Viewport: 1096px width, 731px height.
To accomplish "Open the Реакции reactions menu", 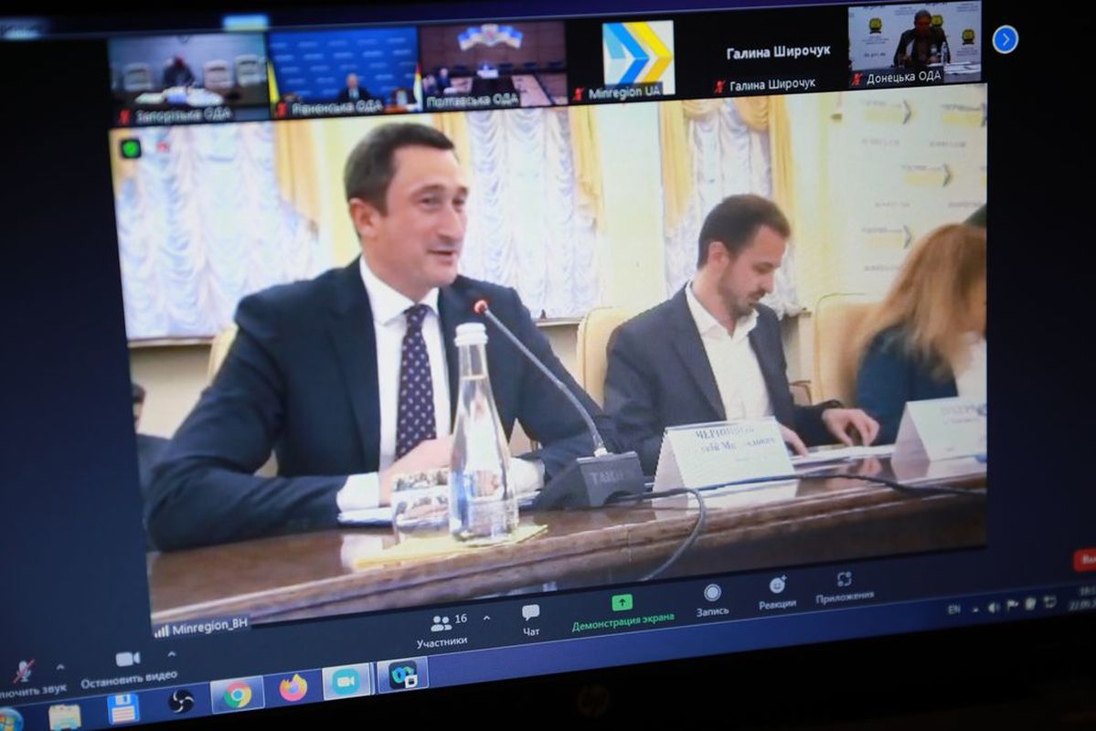I will (777, 593).
